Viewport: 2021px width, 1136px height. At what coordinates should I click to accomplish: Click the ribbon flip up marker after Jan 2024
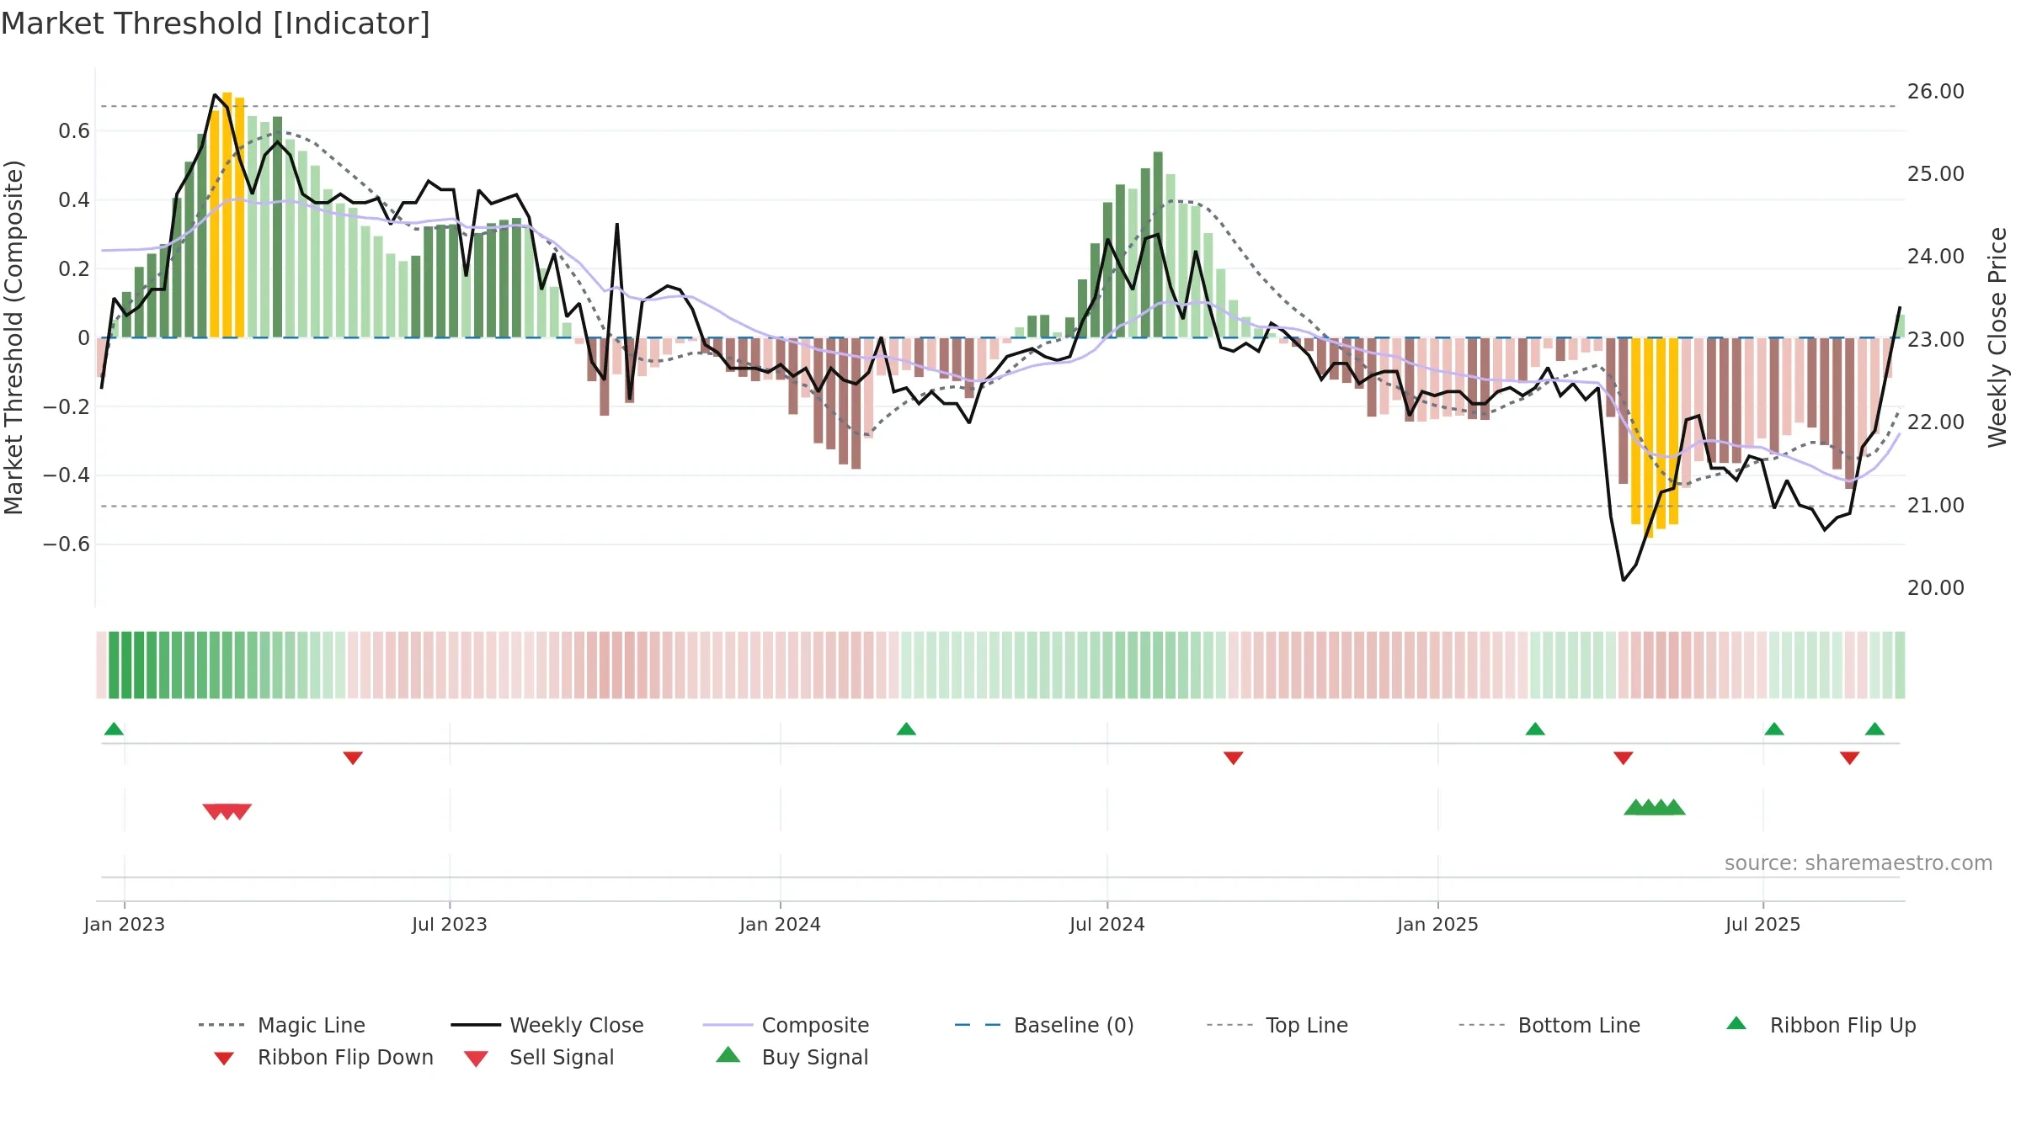pyautogui.click(x=906, y=729)
